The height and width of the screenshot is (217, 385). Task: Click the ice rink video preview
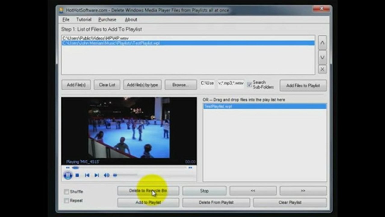129,128
